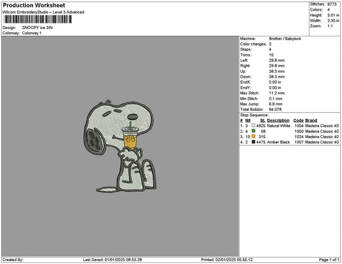Click "Madeira Classic 40" in the Natural White row
The height and width of the screenshot is (264, 342).
322,126
